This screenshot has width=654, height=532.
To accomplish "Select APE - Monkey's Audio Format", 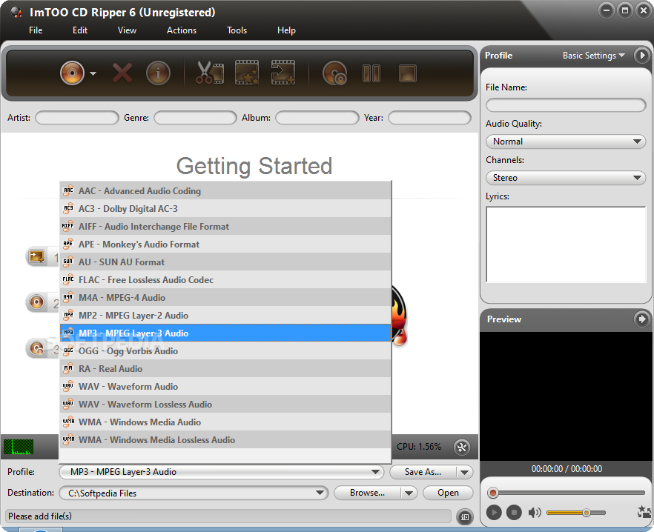I will click(225, 245).
